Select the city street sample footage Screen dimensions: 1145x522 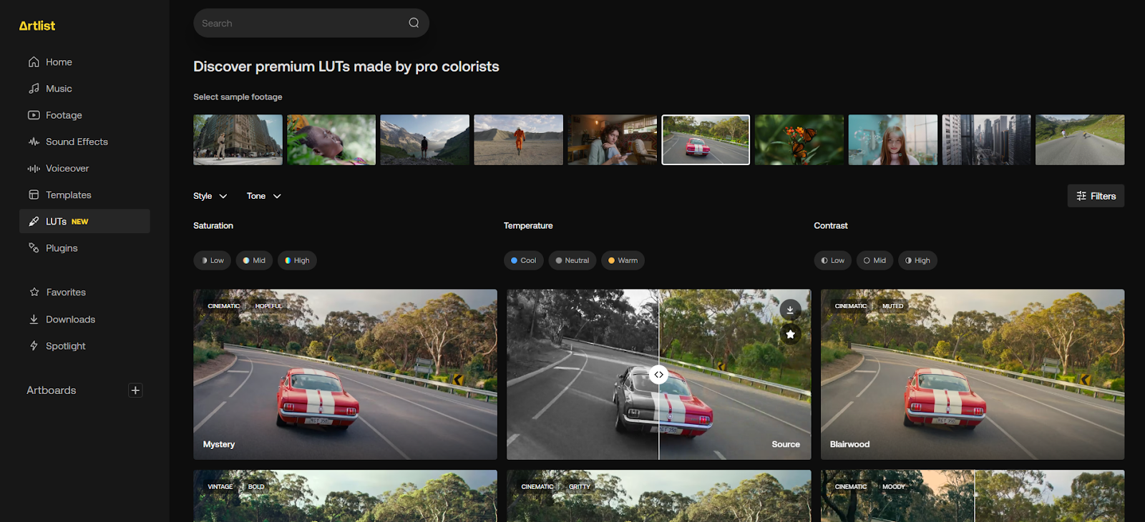[x=238, y=140]
